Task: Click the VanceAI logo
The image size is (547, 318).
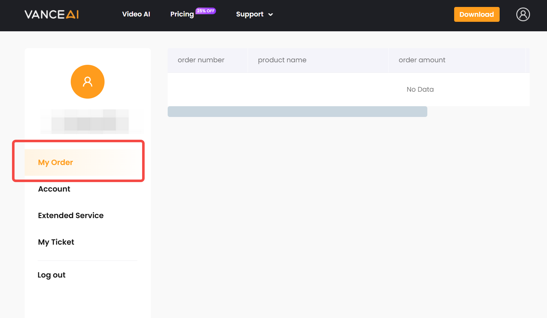Action: (51, 14)
